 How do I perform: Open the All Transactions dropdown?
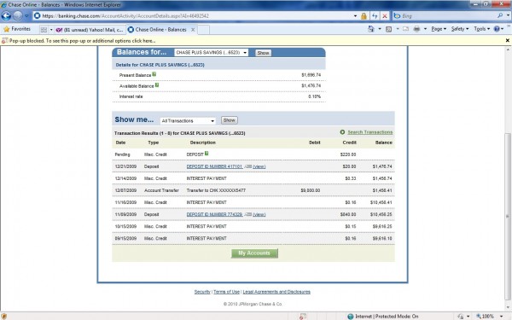point(188,121)
